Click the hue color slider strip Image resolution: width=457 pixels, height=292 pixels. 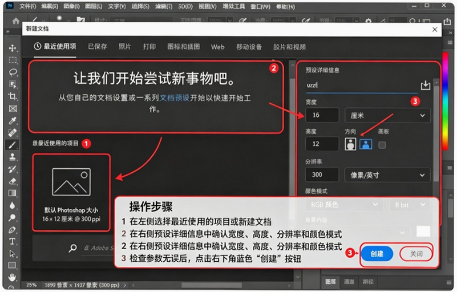pos(445,101)
